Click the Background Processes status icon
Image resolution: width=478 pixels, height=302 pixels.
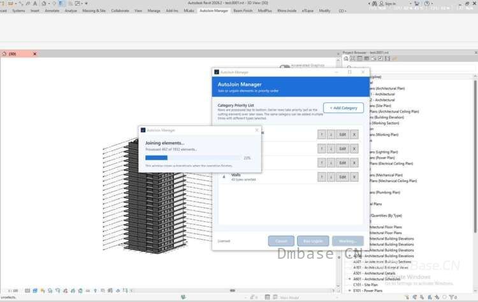(445, 297)
